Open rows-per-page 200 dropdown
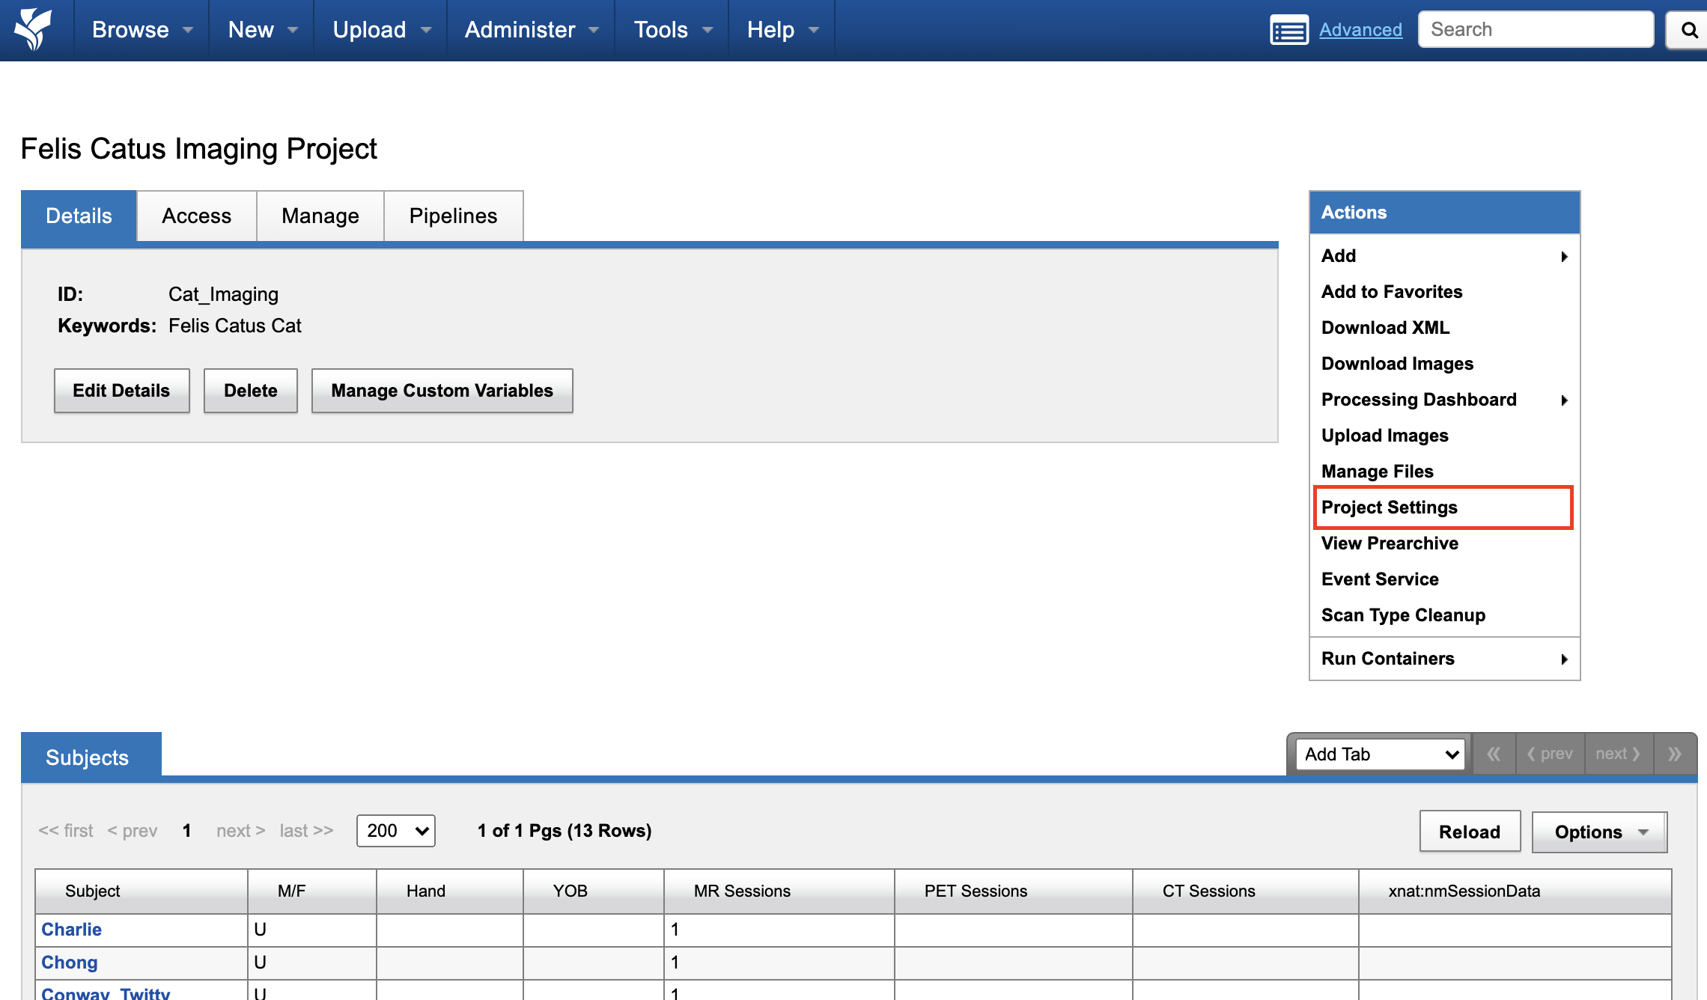Viewport: 1707px width, 1000px height. 396,831
